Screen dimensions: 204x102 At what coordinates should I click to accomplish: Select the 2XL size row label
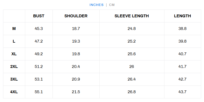click(x=14, y=67)
